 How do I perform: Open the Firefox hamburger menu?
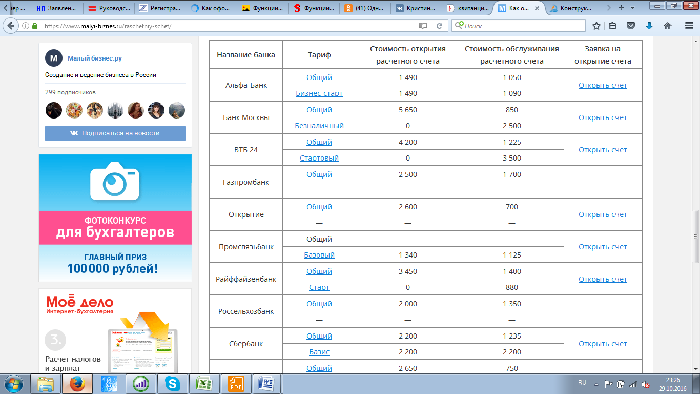[x=689, y=26]
